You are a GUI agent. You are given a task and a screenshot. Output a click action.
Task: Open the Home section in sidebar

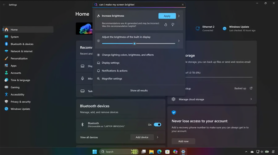pos(28,30)
